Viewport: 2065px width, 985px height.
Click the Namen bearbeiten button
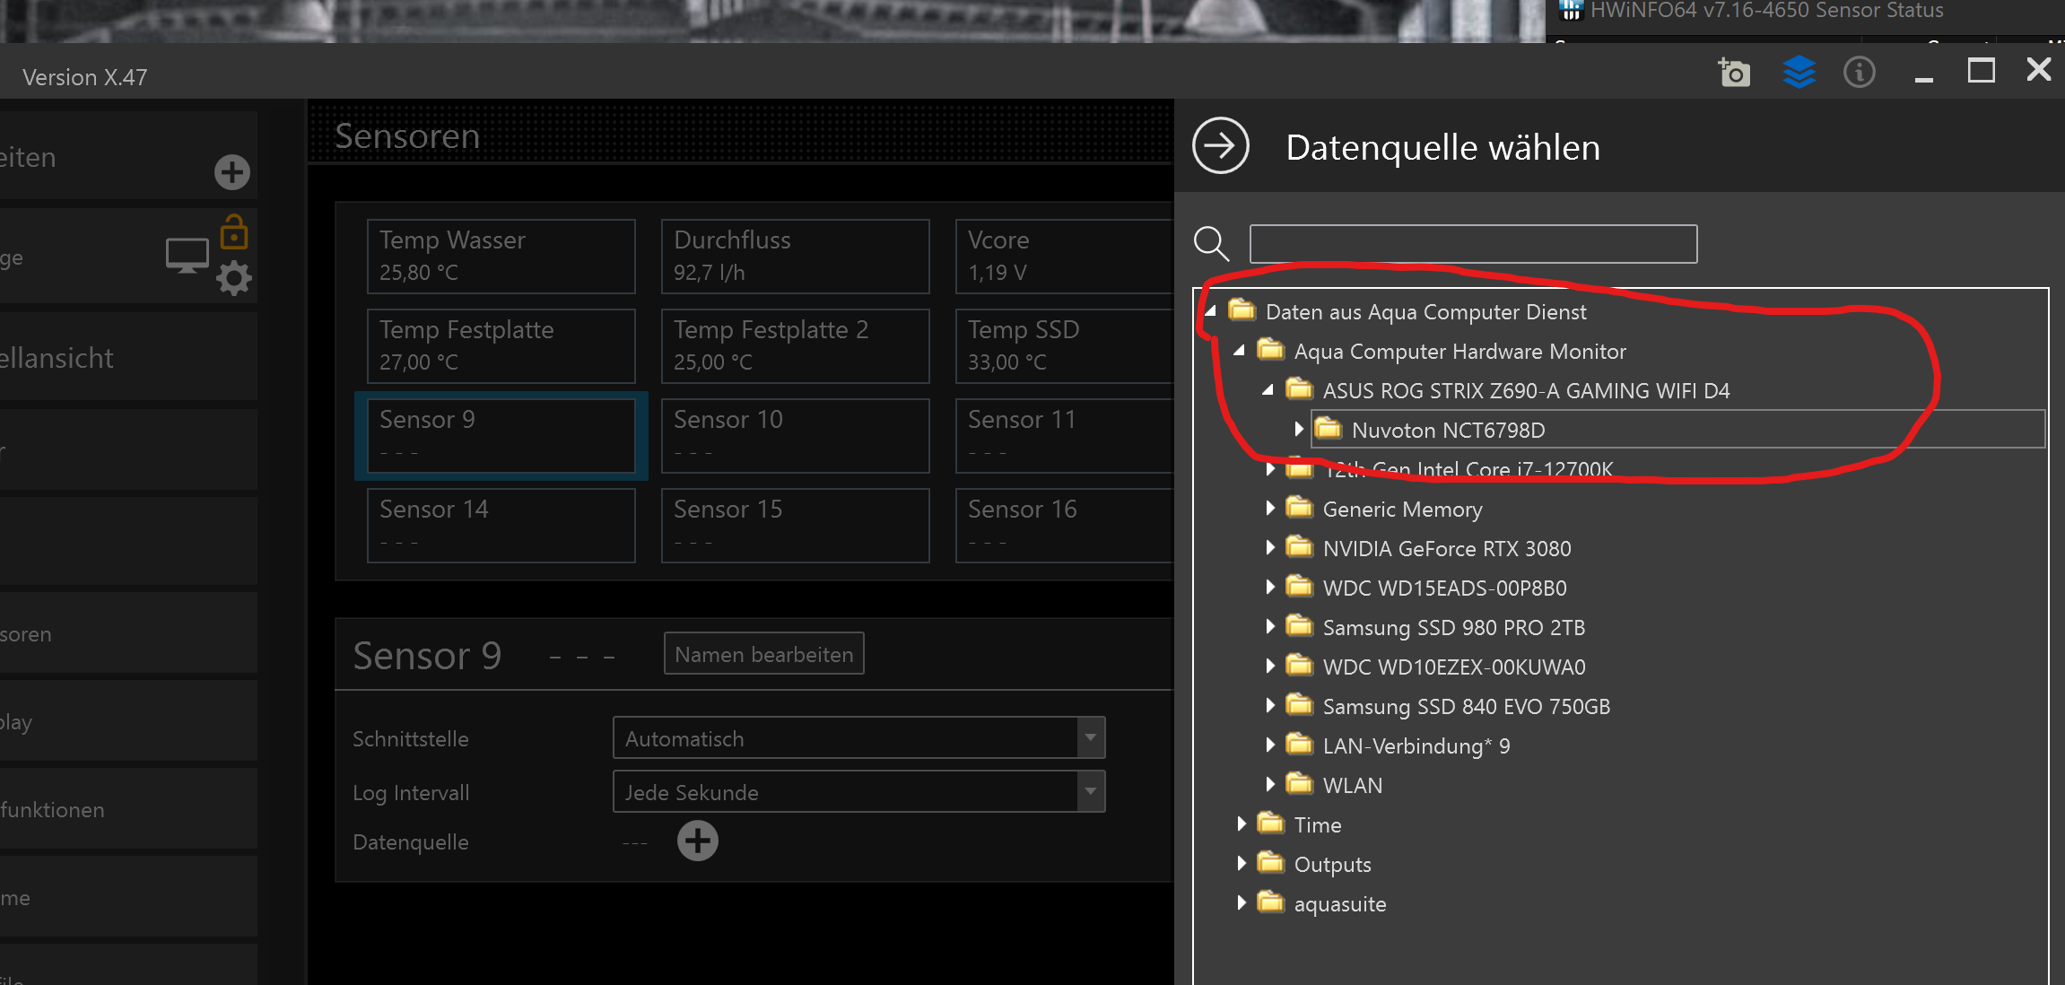[763, 654]
